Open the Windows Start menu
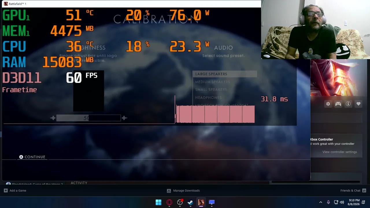The image size is (370, 208). (x=158, y=202)
